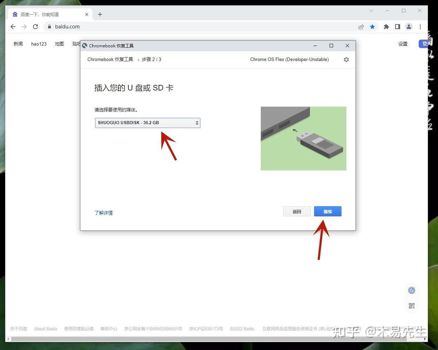Click the 插入您的 U 盘或 SD 卡 heading
Image resolution: width=438 pixels, height=350 pixels.
coord(134,88)
